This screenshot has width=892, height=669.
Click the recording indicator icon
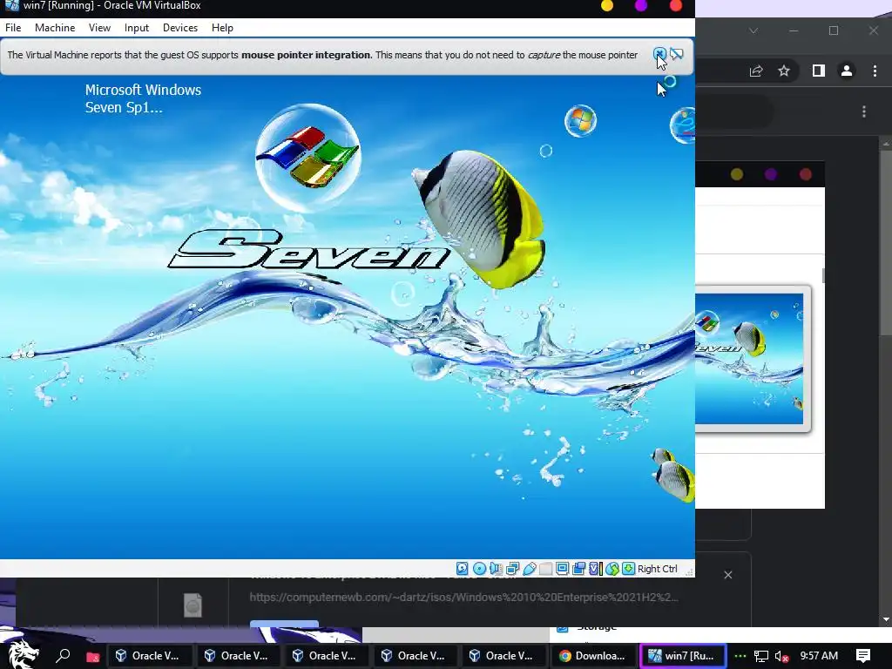click(579, 568)
